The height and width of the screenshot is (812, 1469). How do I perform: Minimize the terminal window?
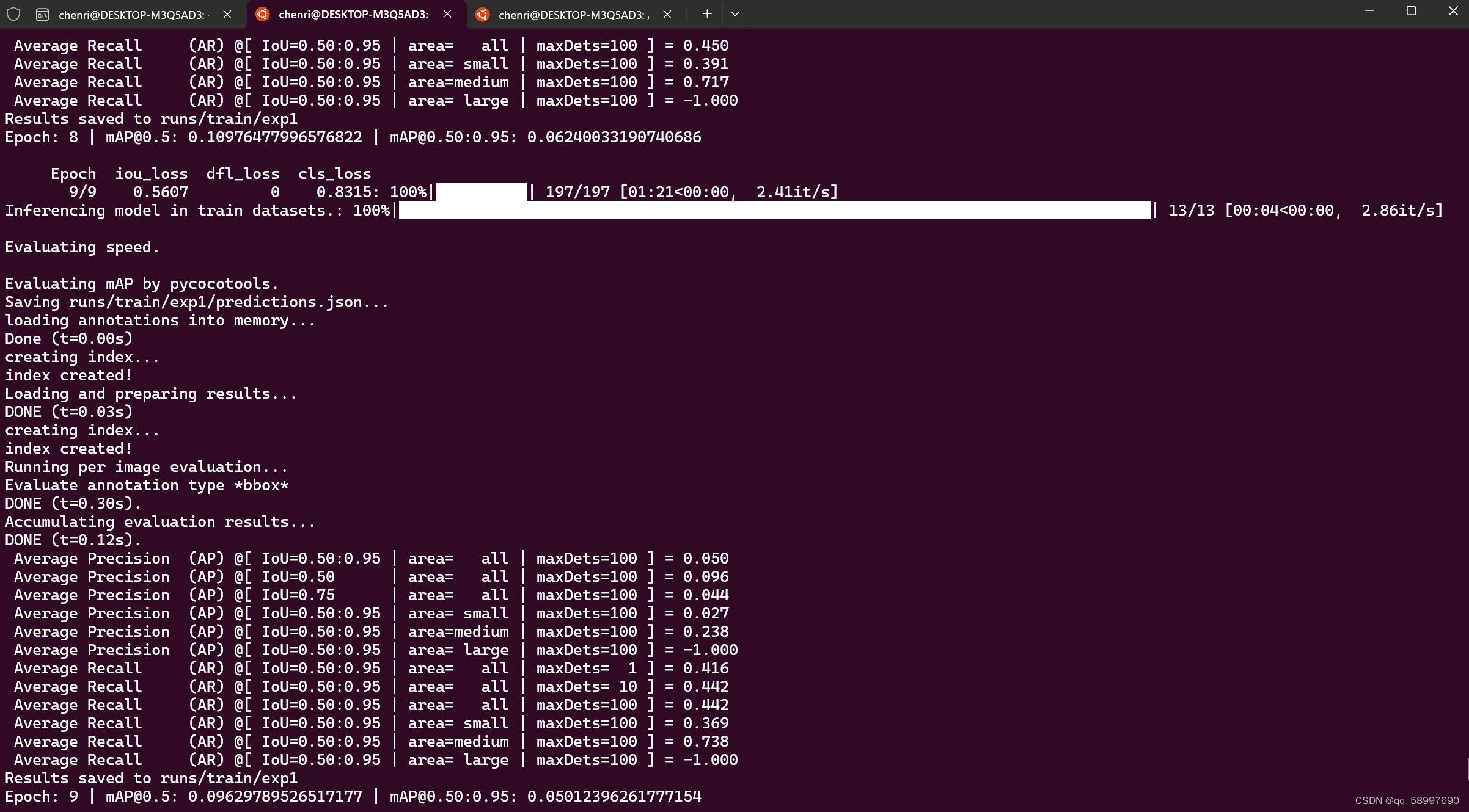(x=1369, y=11)
